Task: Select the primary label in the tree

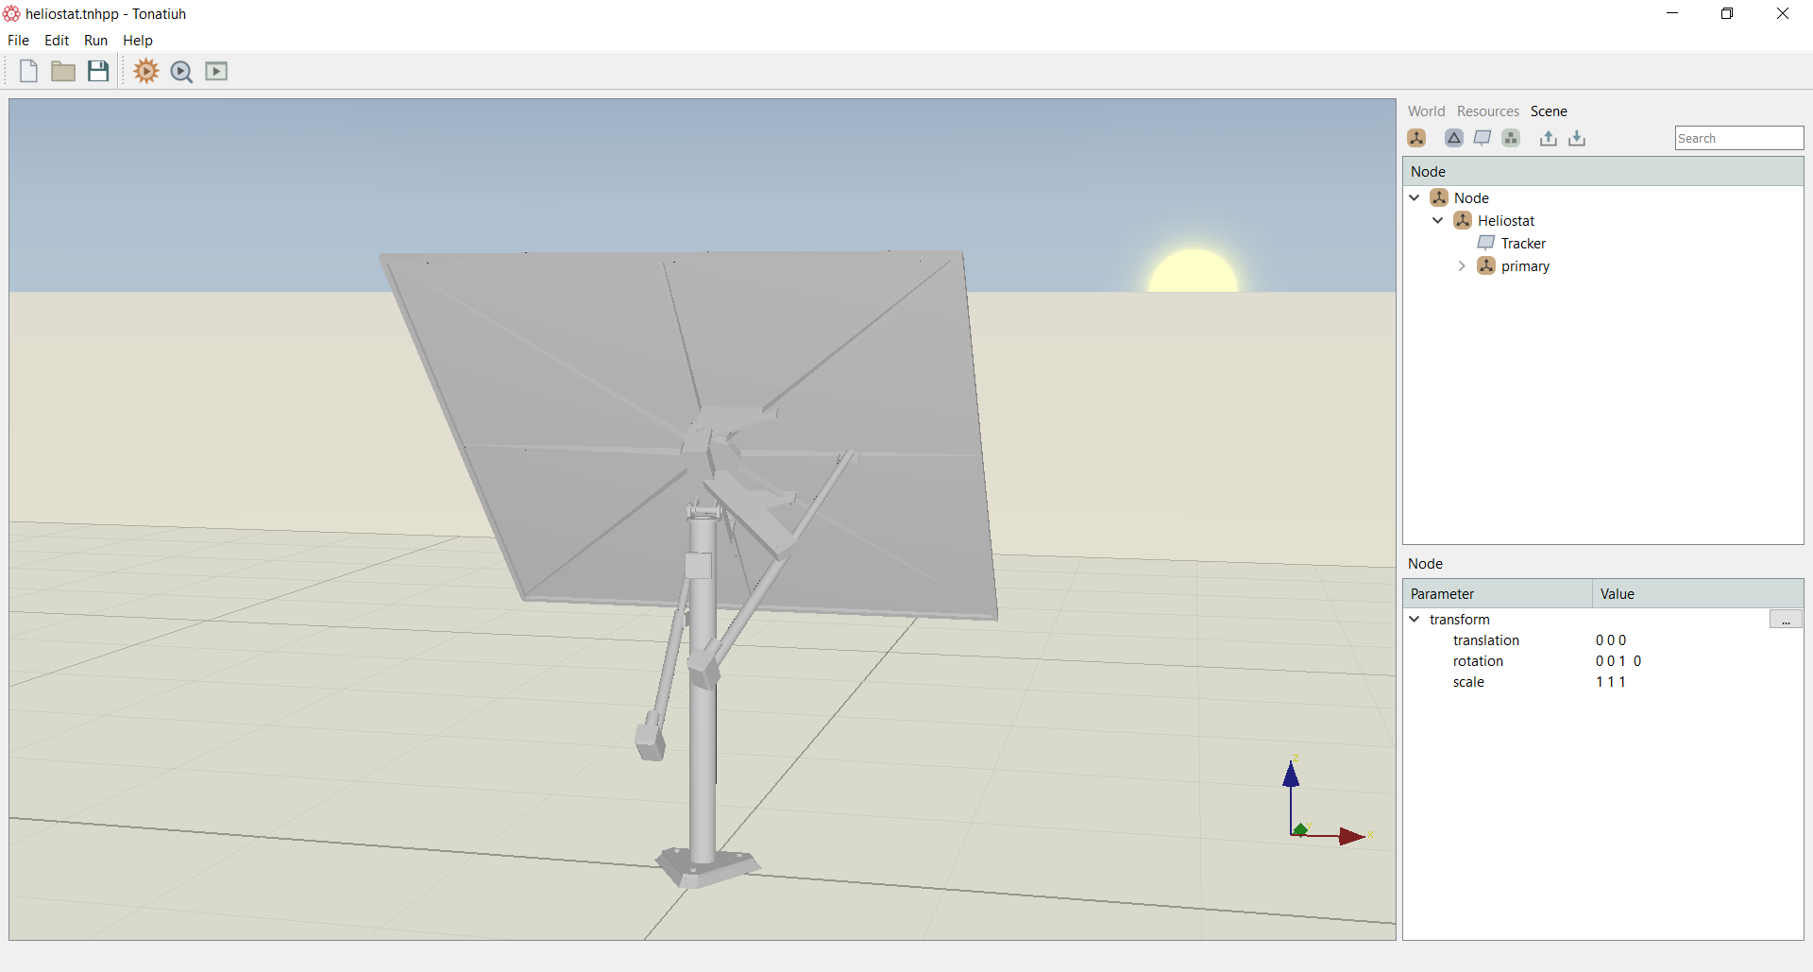Action: 1525,266
